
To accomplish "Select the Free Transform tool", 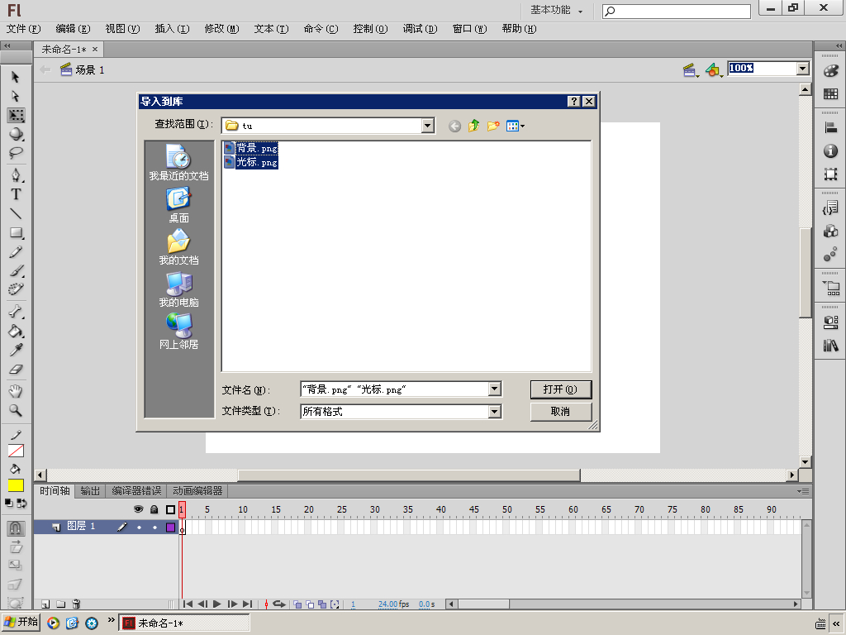I will (16, 115).
